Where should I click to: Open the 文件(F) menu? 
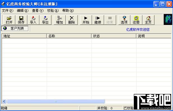coord(8,11)
